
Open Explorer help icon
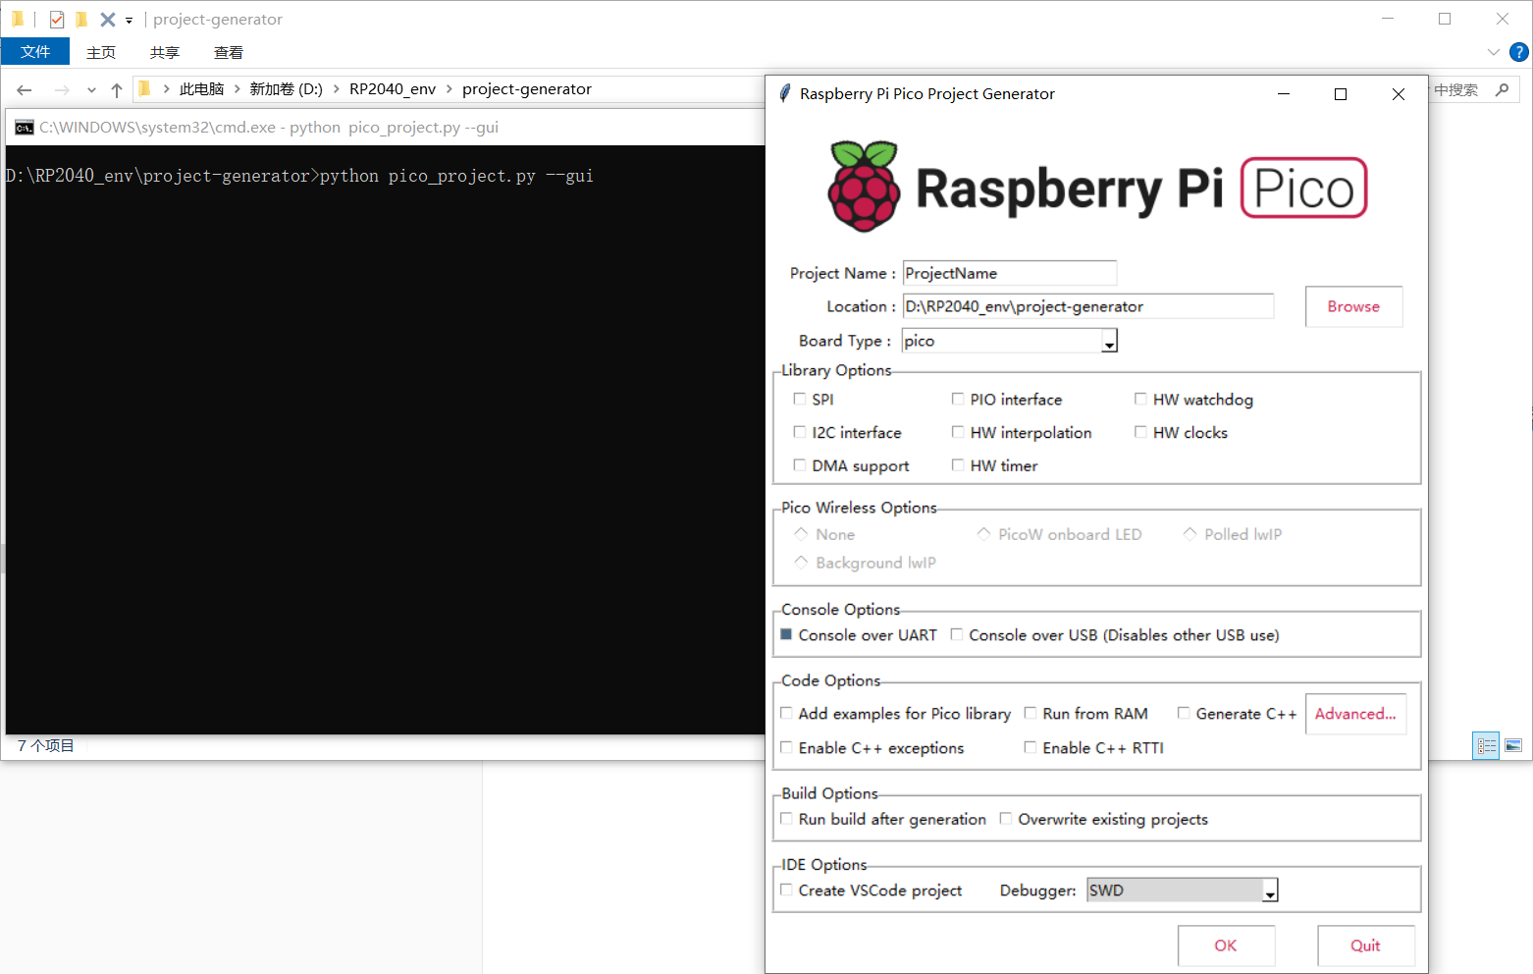[x=1519, y=52]
